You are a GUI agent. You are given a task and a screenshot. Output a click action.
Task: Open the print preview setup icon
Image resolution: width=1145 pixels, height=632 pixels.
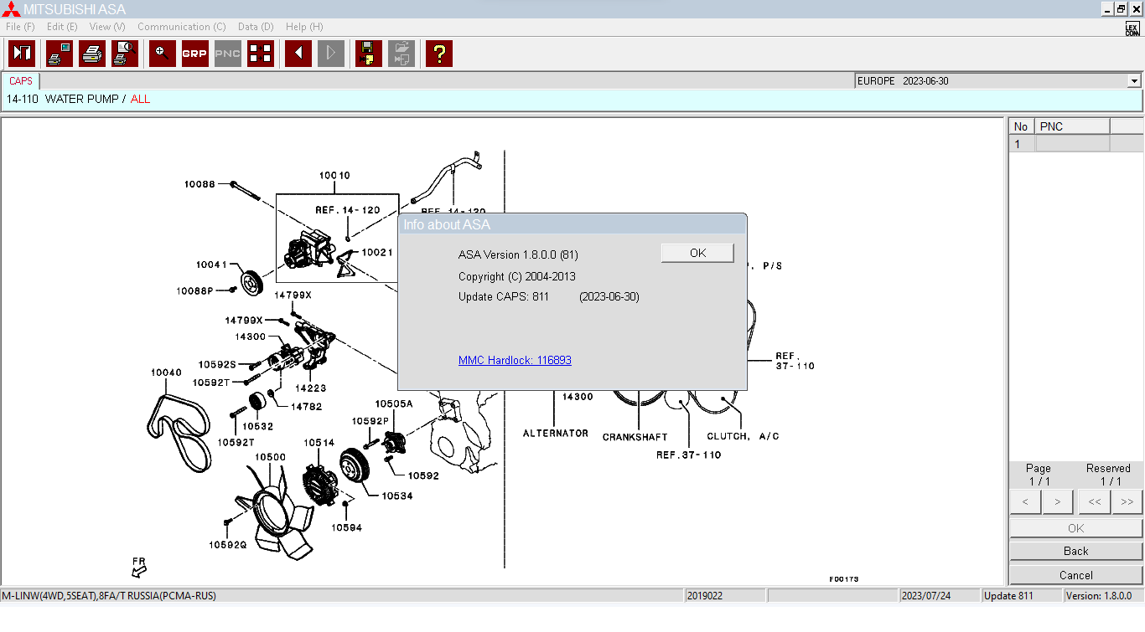(x=59, y=54)
